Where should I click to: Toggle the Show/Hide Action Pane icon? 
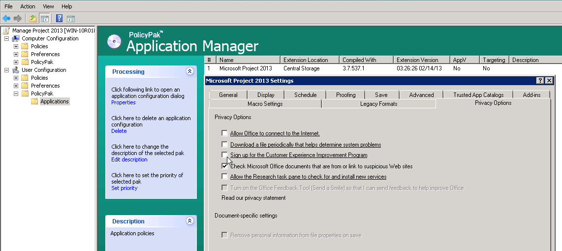point(71,18)
